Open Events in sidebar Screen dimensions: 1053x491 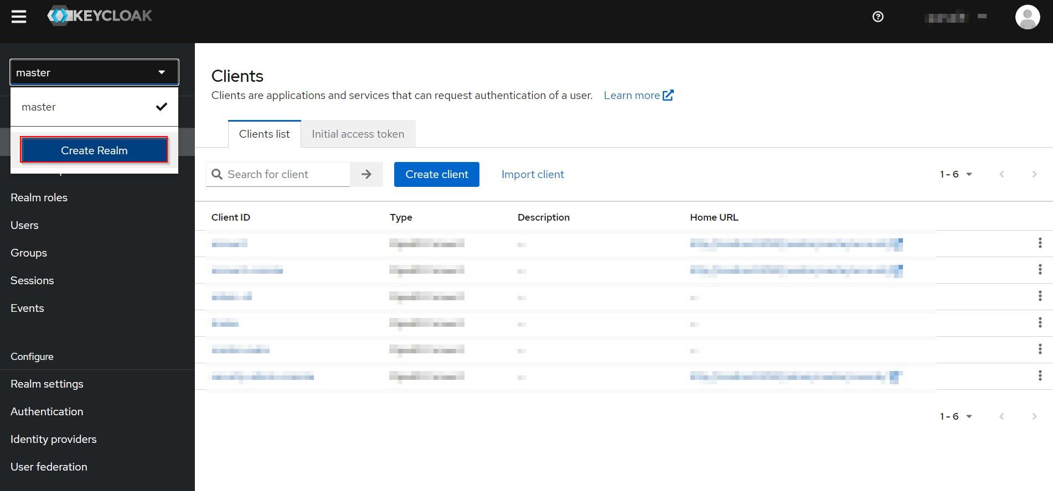(27, 308)
